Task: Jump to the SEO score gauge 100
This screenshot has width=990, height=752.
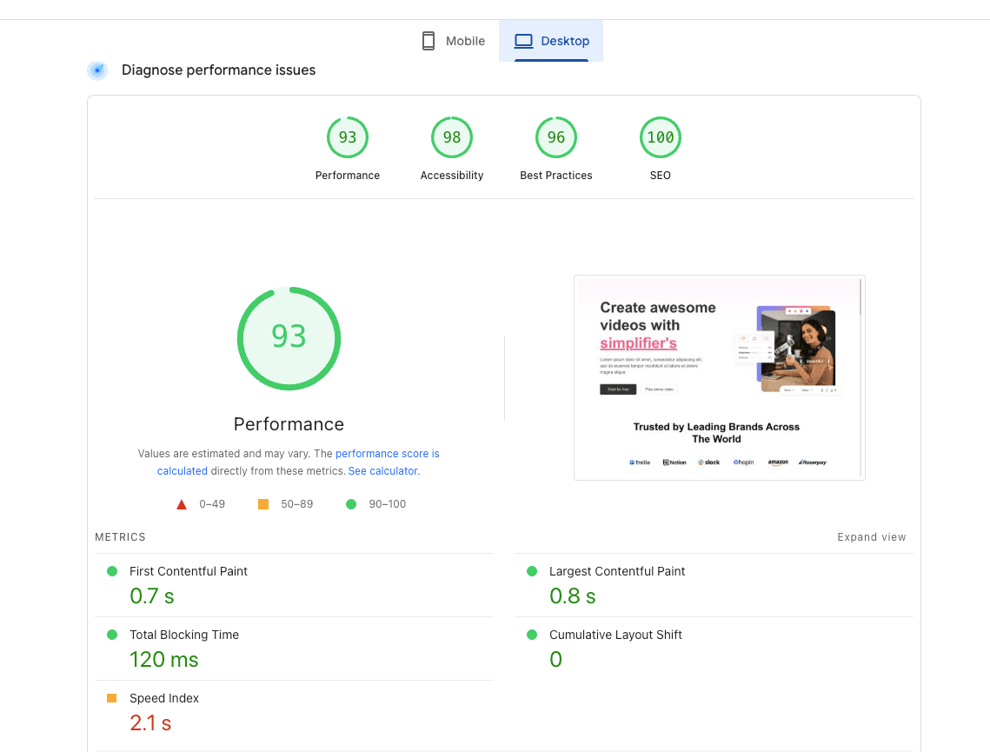Action: click(661, 137)
